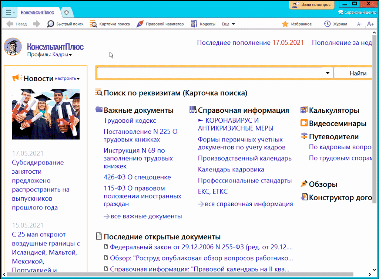
Task: Read news about Субсидирование занятости
Action: click(x=41, y=185)
